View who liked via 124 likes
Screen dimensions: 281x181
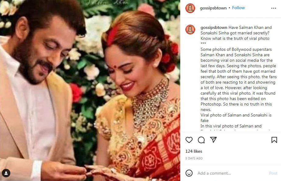pos(194,151)
